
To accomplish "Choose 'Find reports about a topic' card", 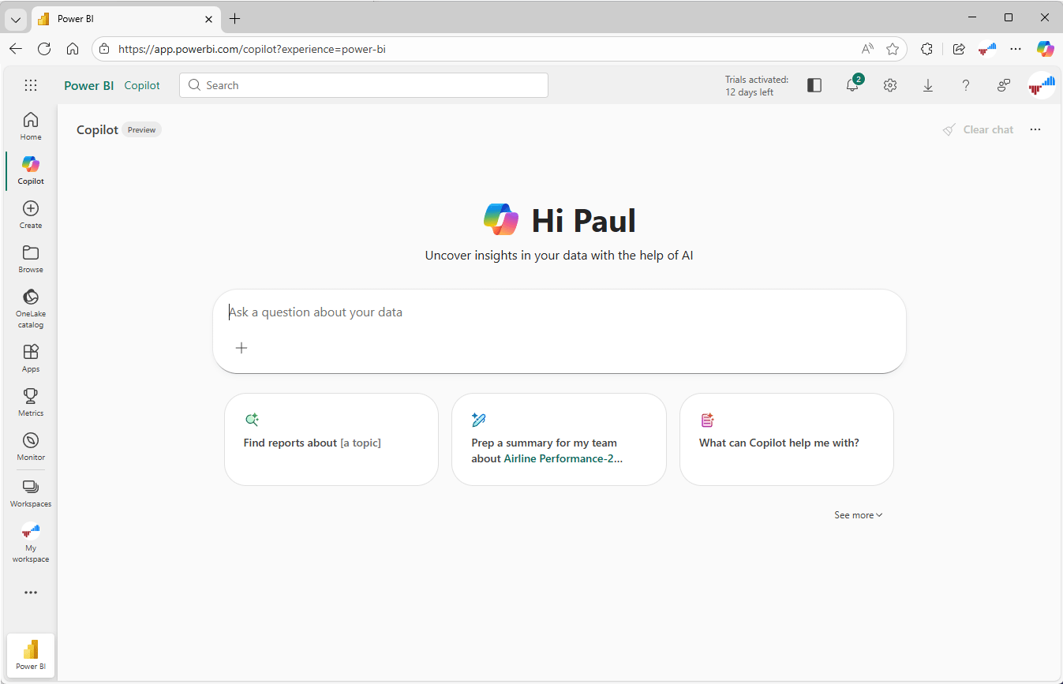I will [x=331, y=439].
